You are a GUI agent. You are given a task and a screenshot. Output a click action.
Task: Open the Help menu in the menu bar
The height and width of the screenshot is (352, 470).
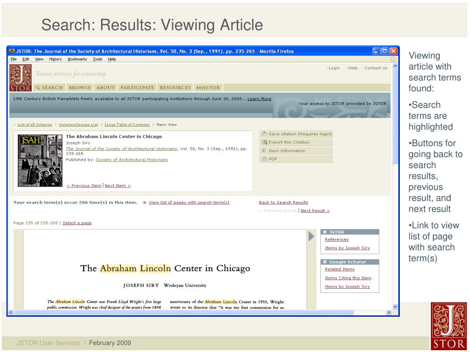click(112, 59)
